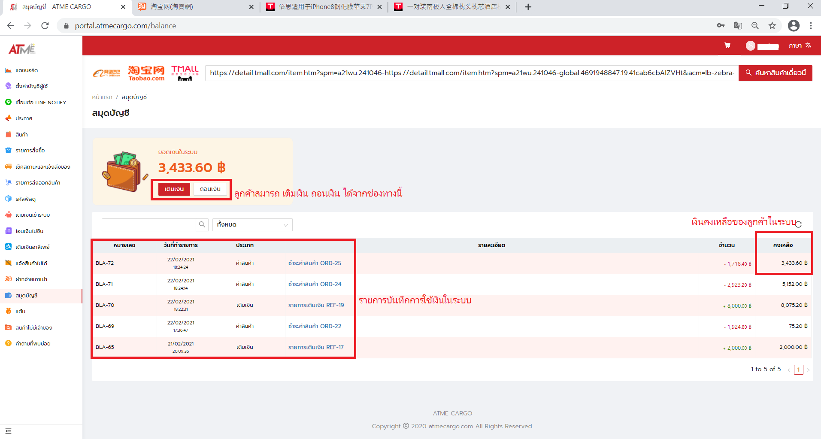Click the product URL input field

[471, 73]
